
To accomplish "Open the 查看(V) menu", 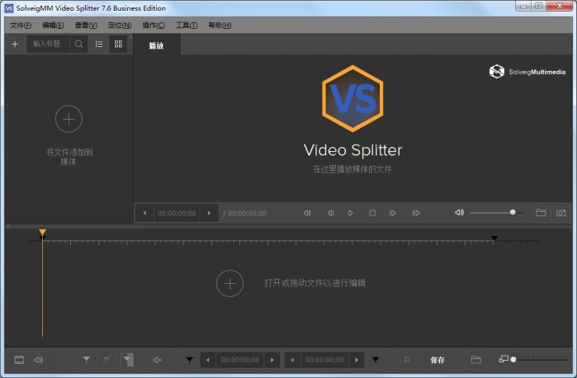I will pyautogui.click(x=86, y=25).
